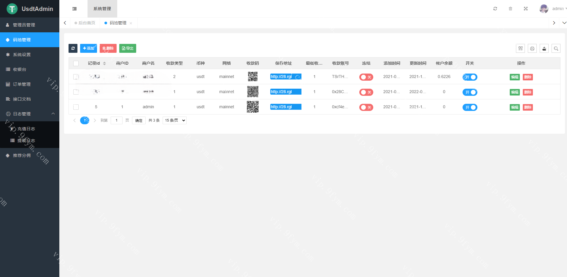Screen dimensions: 567x277
Task: Toggle the freeze switch for admin row
Action: coord(366,107)
